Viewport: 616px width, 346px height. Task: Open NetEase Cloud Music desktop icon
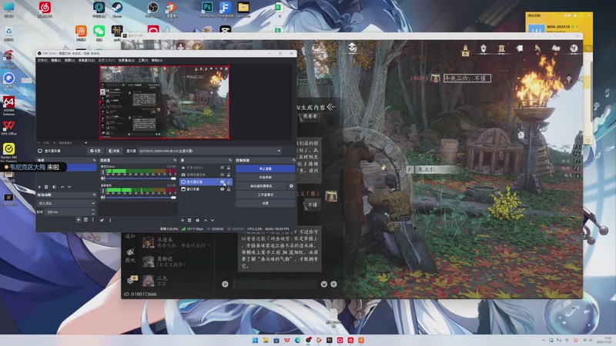(x=45, y=8)
